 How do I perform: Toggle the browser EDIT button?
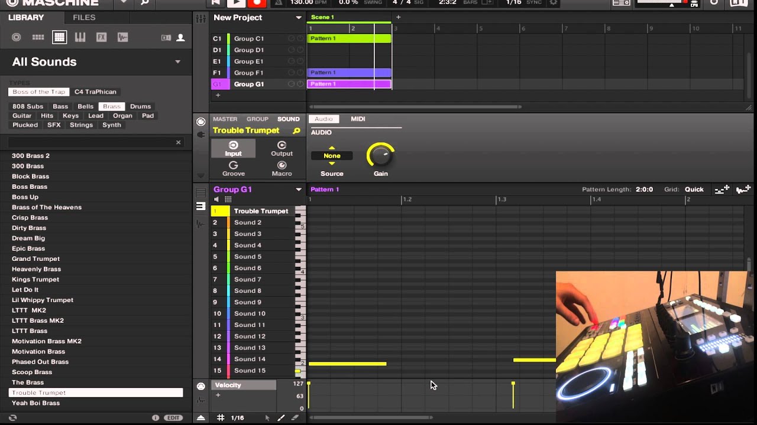coord(173,418)
